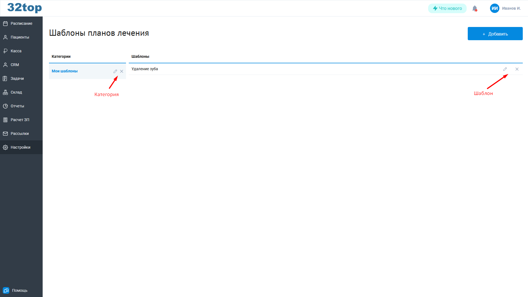This screenshot has height=297, width=528.
Task: Click the ИИ user avatar
Action: point(494,8)
